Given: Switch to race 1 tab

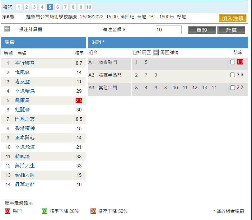Looking at the screenshot, I should coord(19,7).
